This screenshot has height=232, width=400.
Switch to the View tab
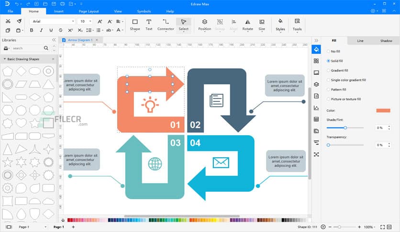coord(118,11)
